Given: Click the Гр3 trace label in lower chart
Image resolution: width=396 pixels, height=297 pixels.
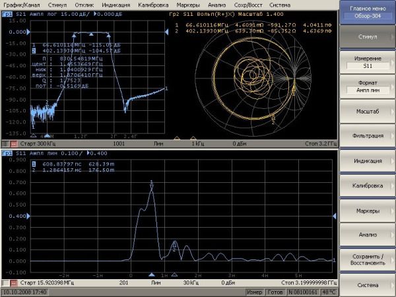Looking at the screenshot, I should click(8, 153).
